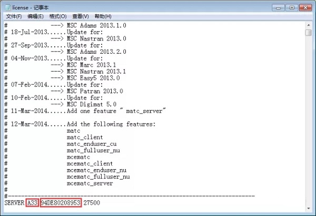Click the text 'MSC Adams 2013.1.0'
The width and height of the screenshot is (316, 216).
[x=96, y=25]
